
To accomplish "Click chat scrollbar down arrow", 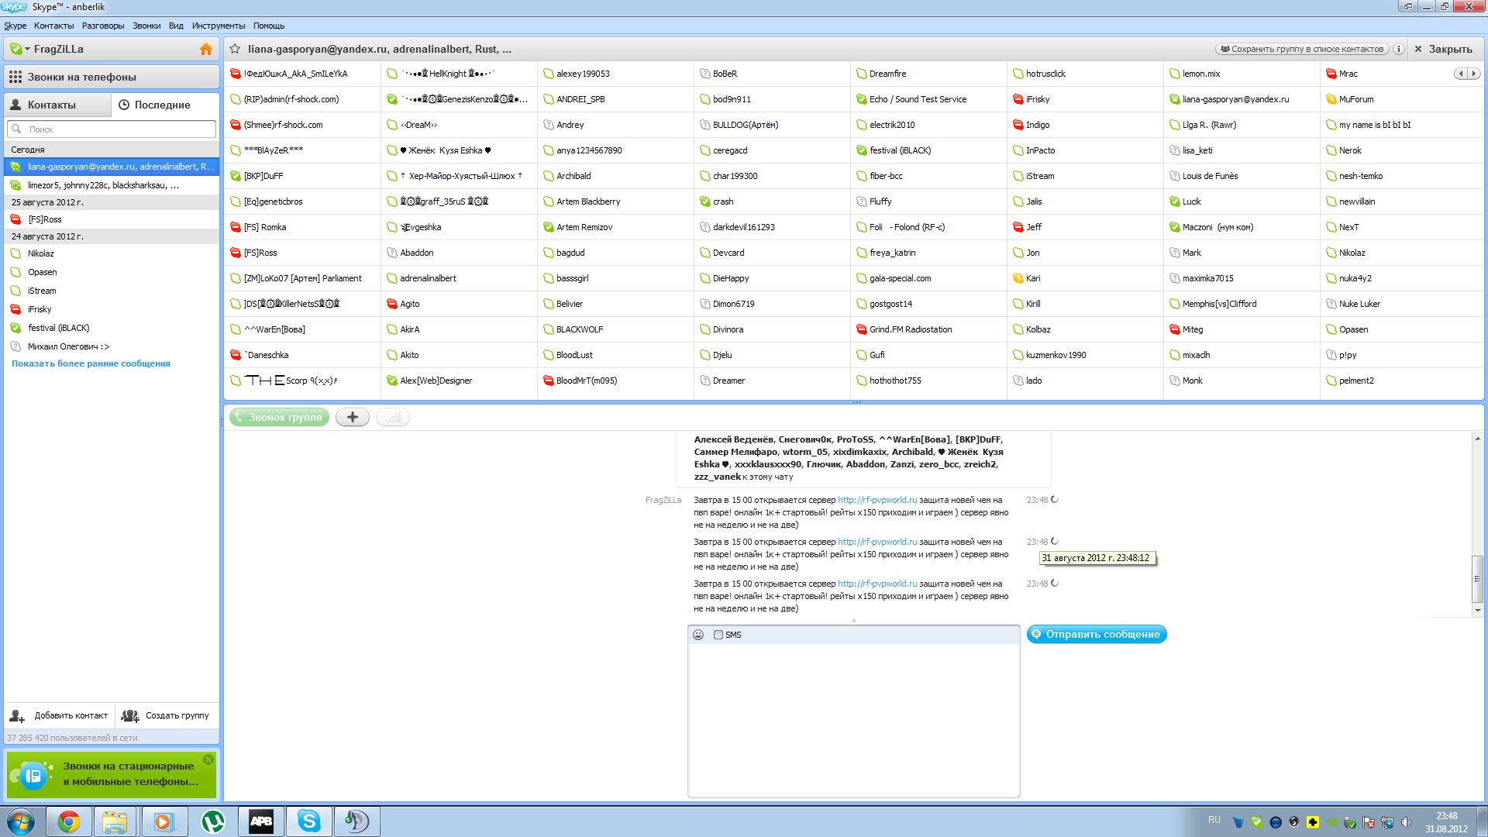I will point(1478,610).
